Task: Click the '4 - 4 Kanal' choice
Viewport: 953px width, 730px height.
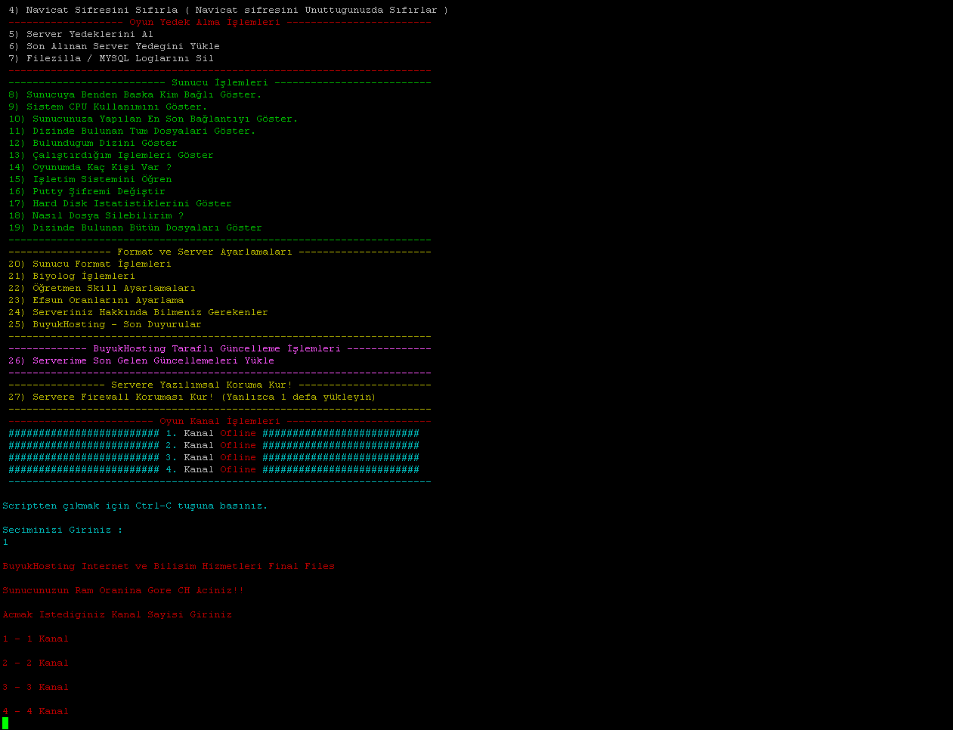Action: [x=36, y=711]
